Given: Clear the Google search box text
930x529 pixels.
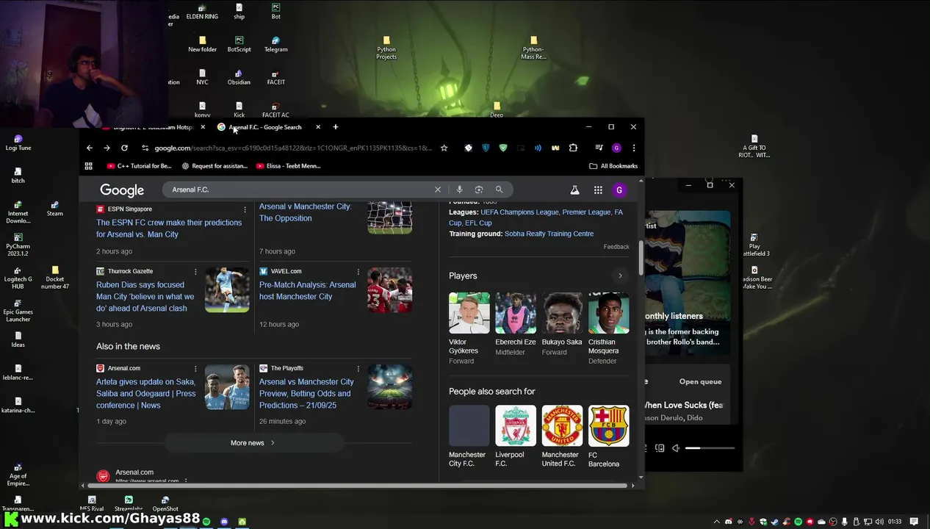Looking at the screenshot, I should pos(438,190).
